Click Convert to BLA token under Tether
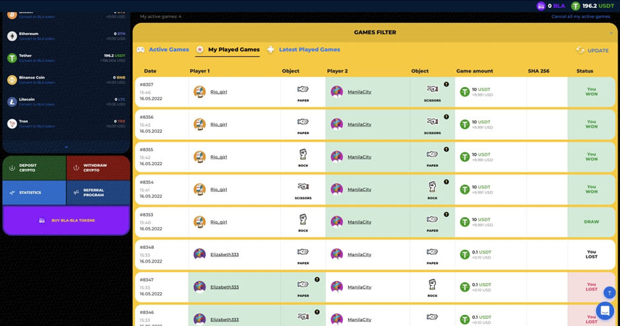Viewport: 620px width, 326px height. tap(37, 61)
